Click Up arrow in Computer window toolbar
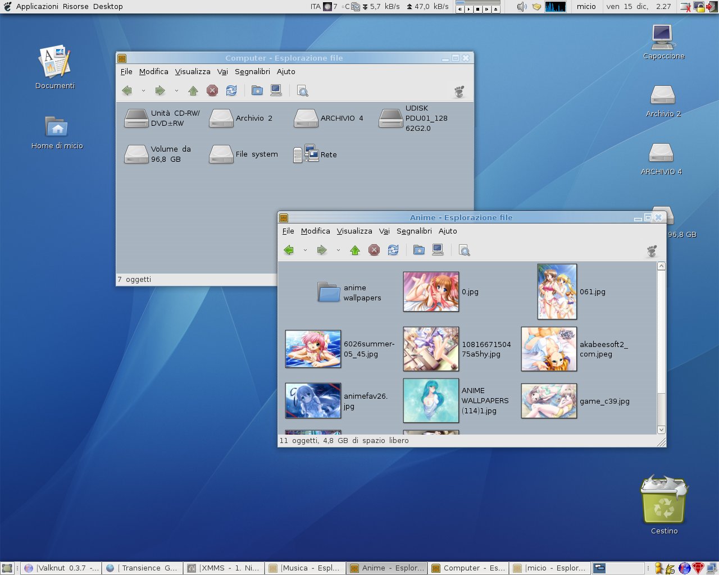 click(x=193, y=90)
